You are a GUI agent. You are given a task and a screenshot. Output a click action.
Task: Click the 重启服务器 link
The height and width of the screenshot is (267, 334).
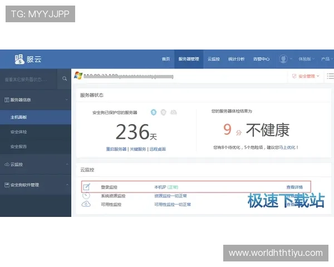[116, 149]
